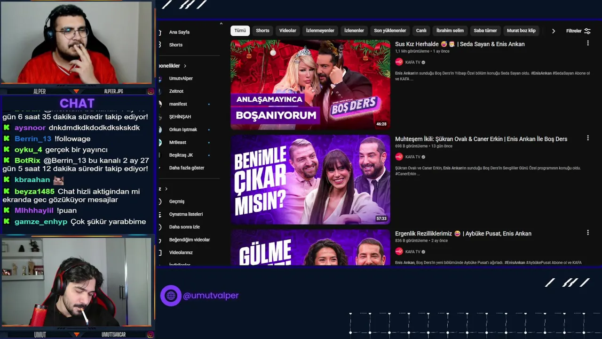The height and width of the screenshot is (339, 602).
Task: Click Boşanıyorum Boş Ders thumbnail
Action: coord(310,85)
